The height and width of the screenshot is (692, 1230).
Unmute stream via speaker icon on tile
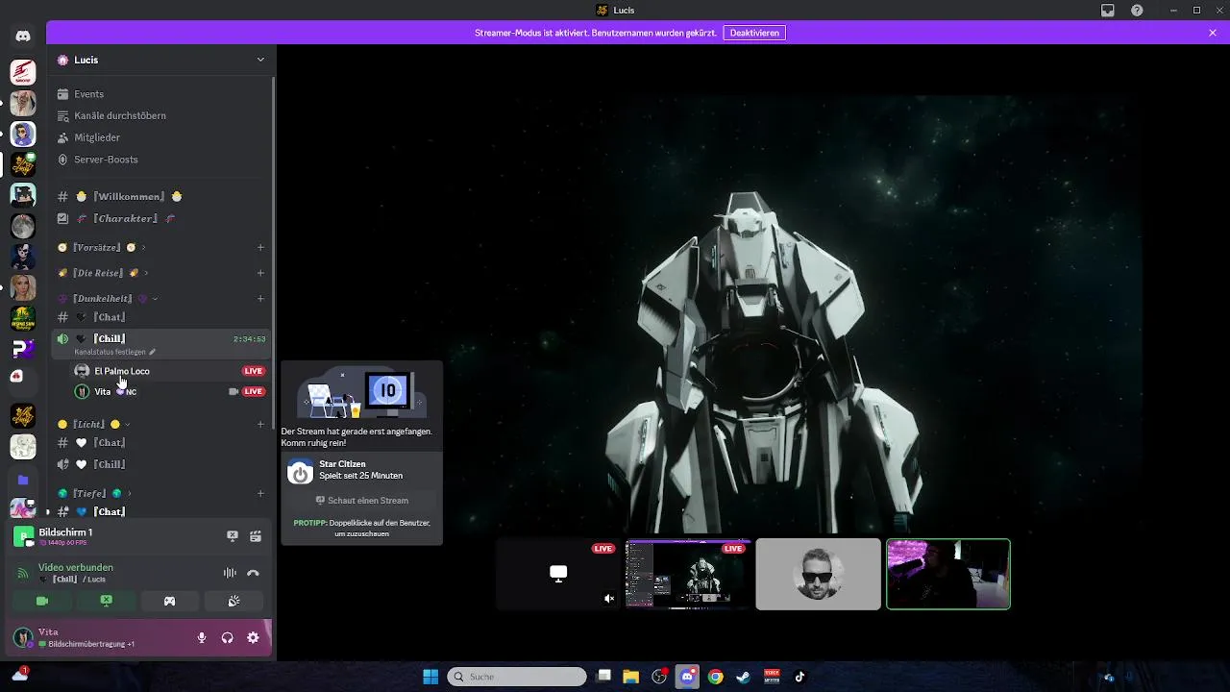click(609, 599)
